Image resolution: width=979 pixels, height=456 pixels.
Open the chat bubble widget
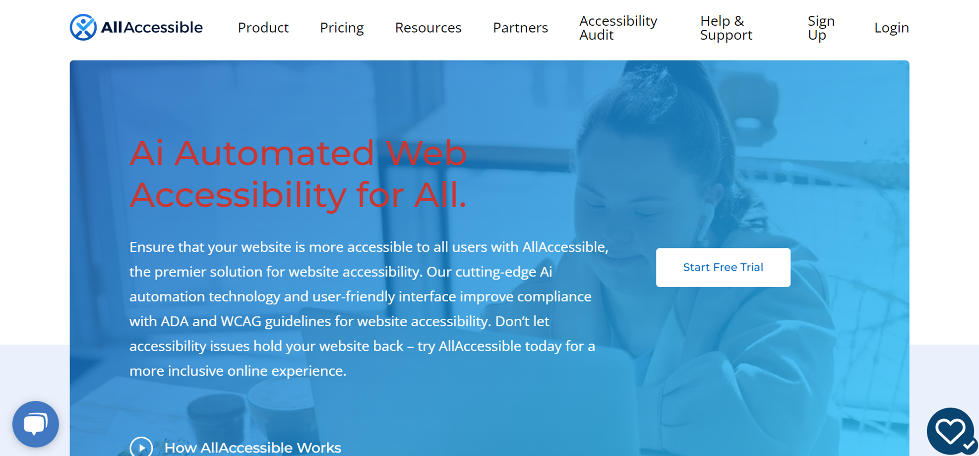(x=36, y=424)
